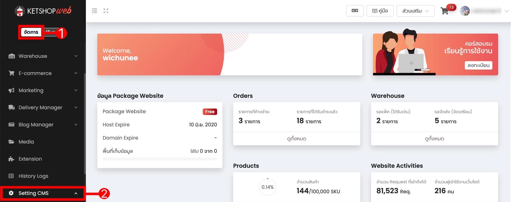Image resolution: width=511 pixels, height=202 pixels.
Task: Expand the Delivery Manager chevron
Action: pyautogui.click(x=76, y=107)
